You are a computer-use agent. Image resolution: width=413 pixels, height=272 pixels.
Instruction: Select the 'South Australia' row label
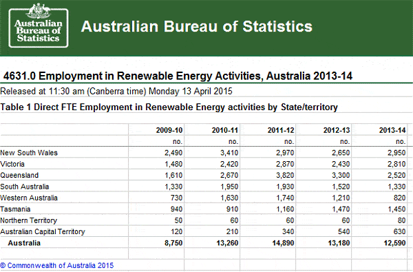(x=25, y=187)
